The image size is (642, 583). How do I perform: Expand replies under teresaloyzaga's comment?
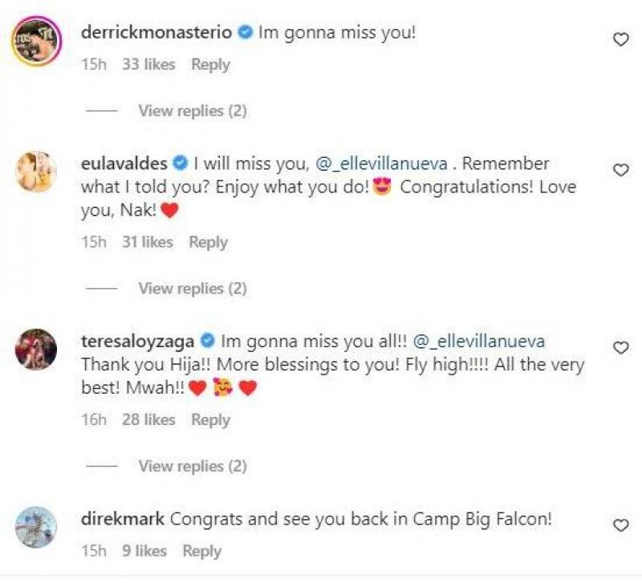click(192, 466)
